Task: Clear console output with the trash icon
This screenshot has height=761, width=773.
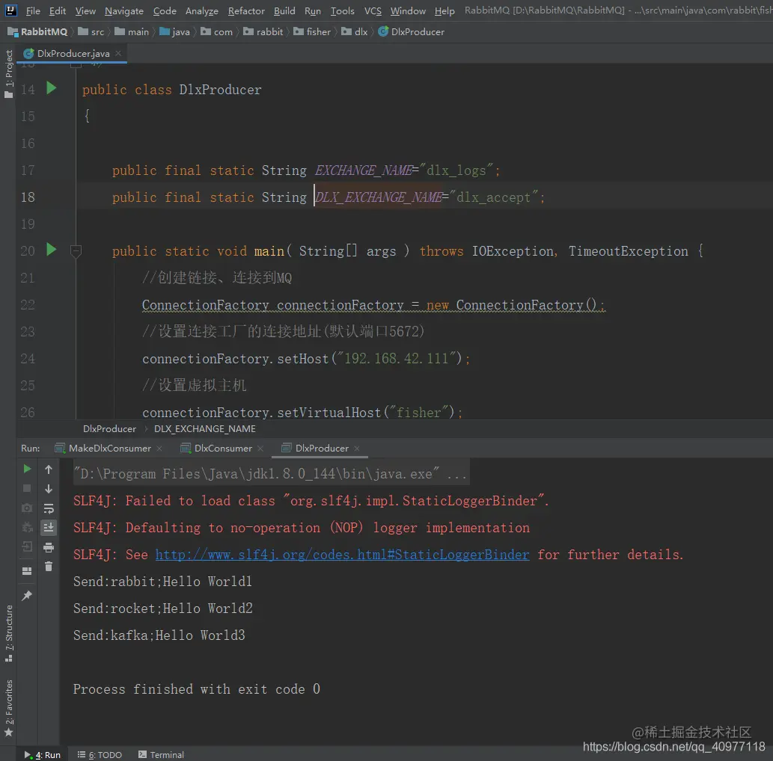Action: pos(49,567)
